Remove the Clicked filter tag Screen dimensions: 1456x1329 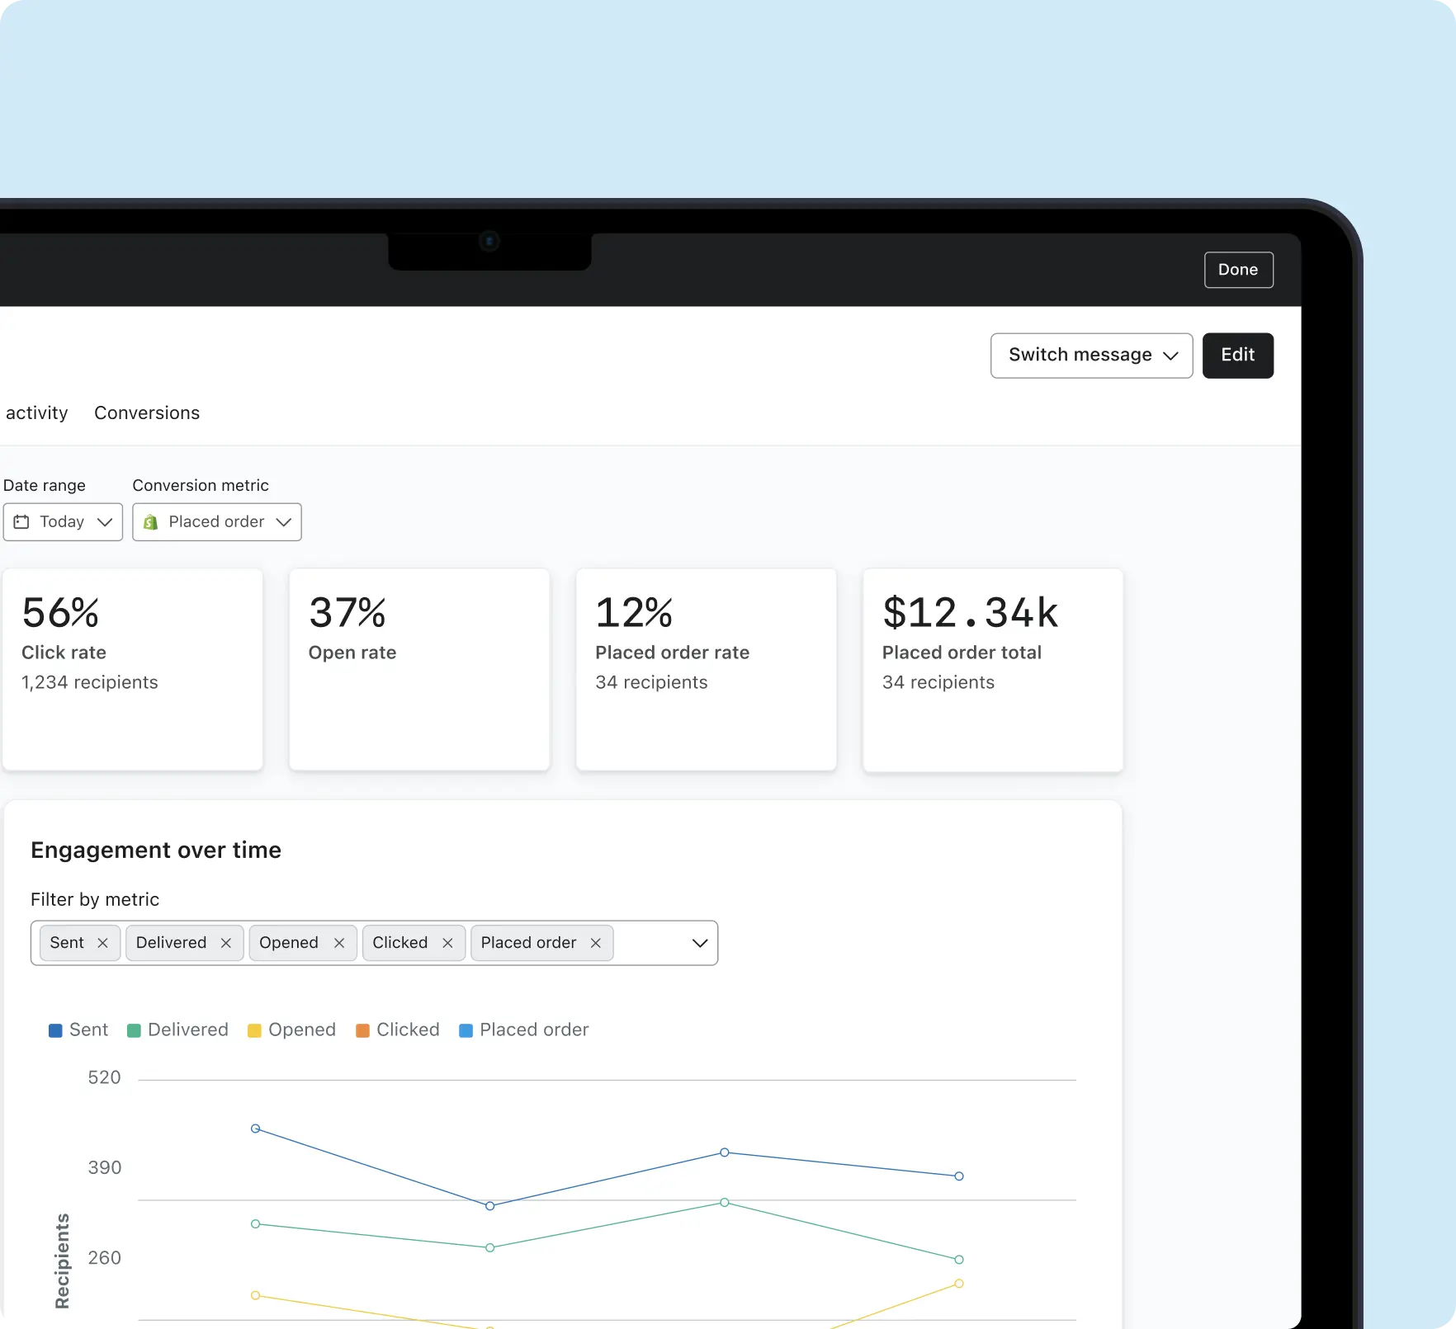click(447, 943)
